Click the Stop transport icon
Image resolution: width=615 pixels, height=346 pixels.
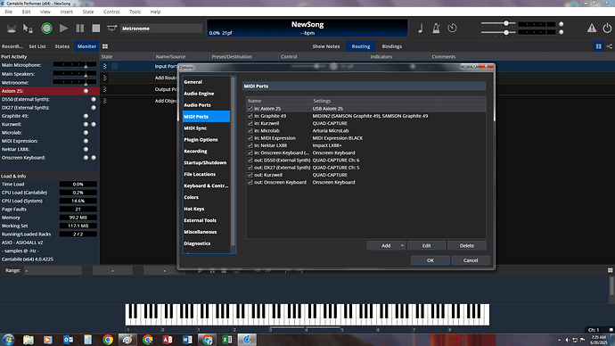click(x=96, y=29)
